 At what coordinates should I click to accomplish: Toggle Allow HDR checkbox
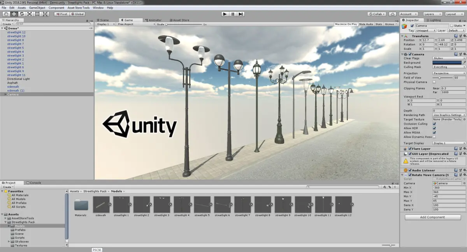434,128
